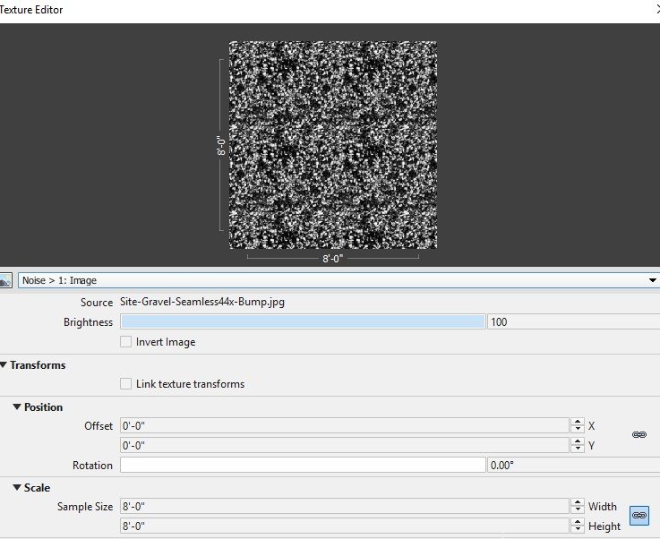This screenshot has height=539, width=660.
Task: Click the Brightness slider bar
Action: pos(302,322)
